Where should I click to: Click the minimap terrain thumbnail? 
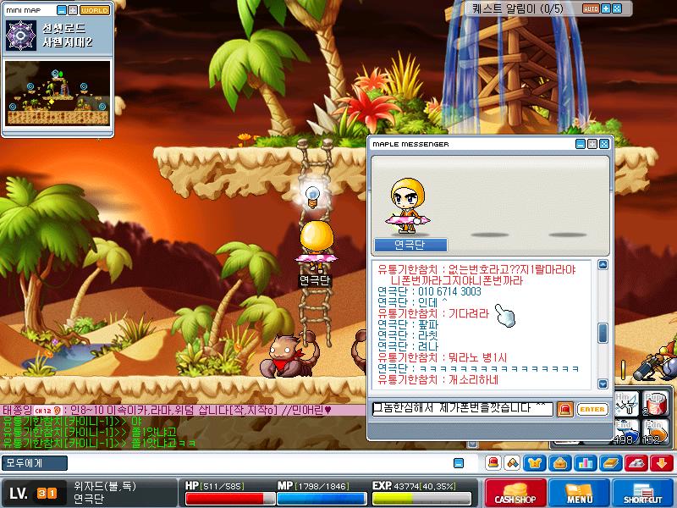tap(58, 93)
